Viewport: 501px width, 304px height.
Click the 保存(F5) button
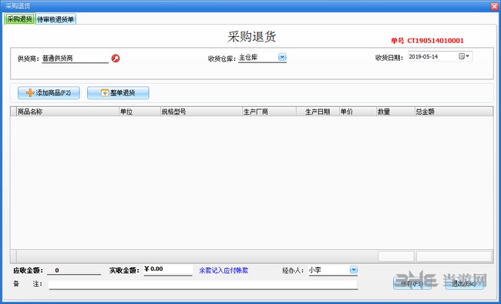click(x=412, y=283)
